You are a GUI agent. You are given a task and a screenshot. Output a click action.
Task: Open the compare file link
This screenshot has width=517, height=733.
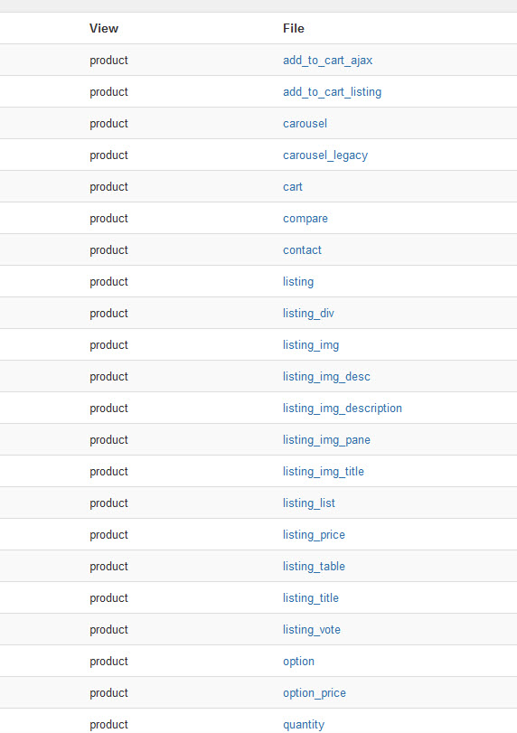click(x=305, y=219)
